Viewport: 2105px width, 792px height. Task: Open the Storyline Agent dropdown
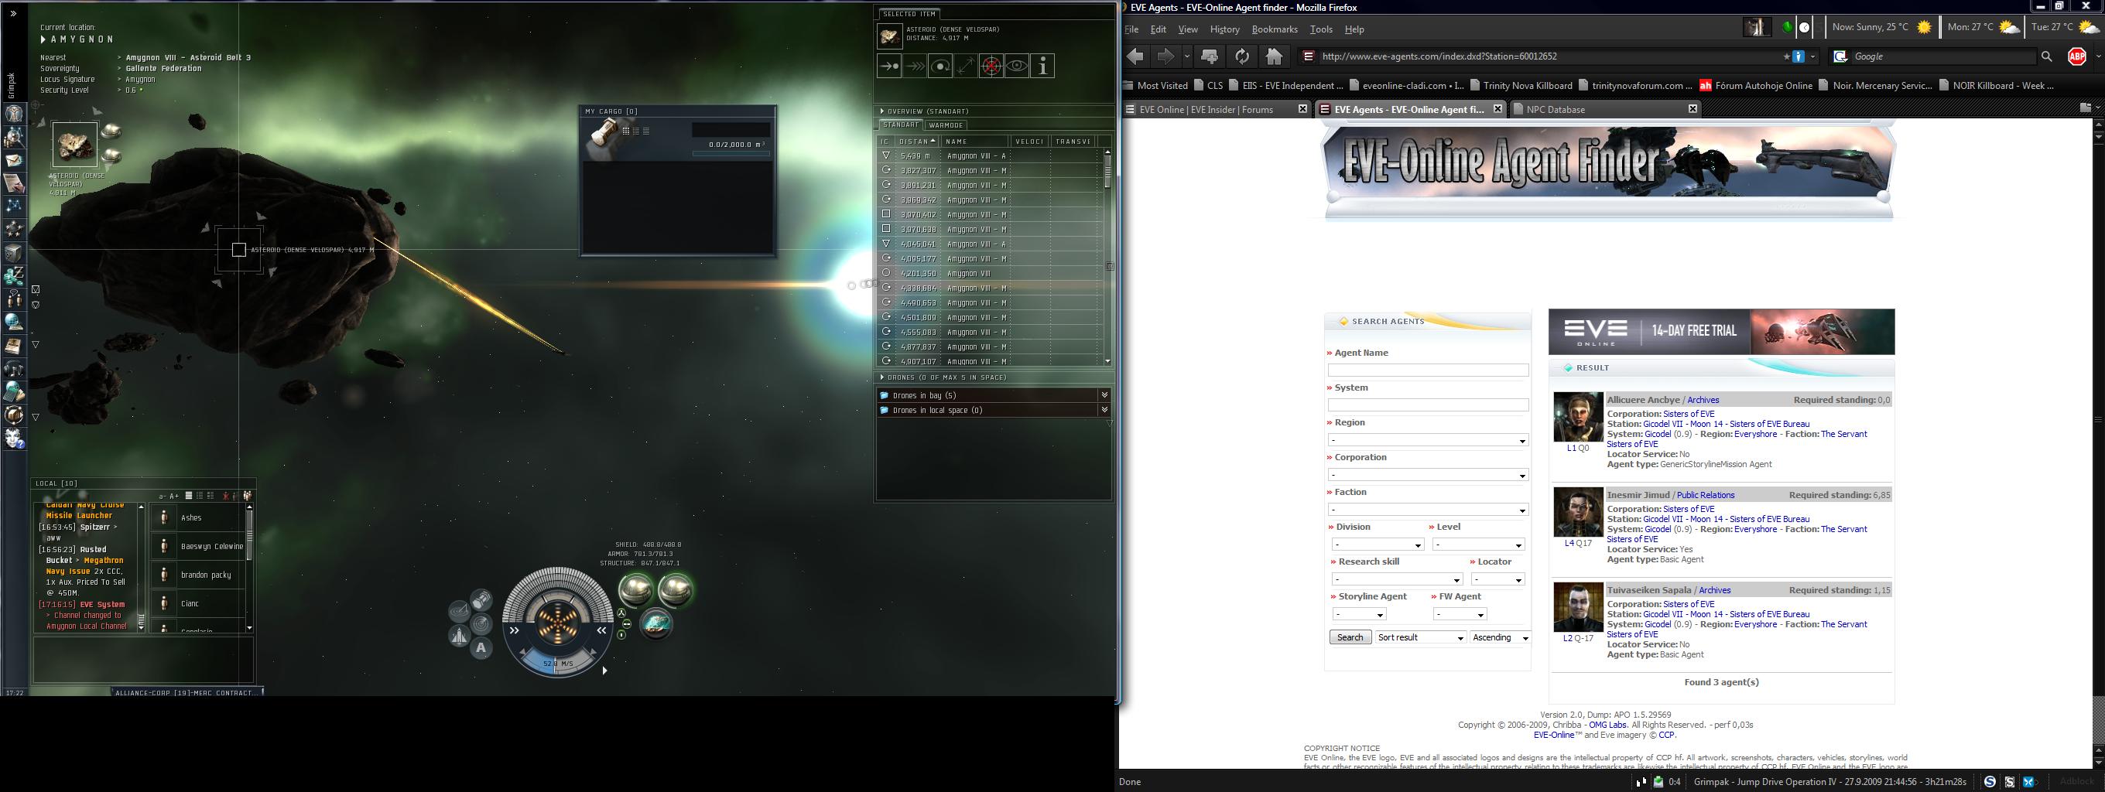(x=1359, y=614)
